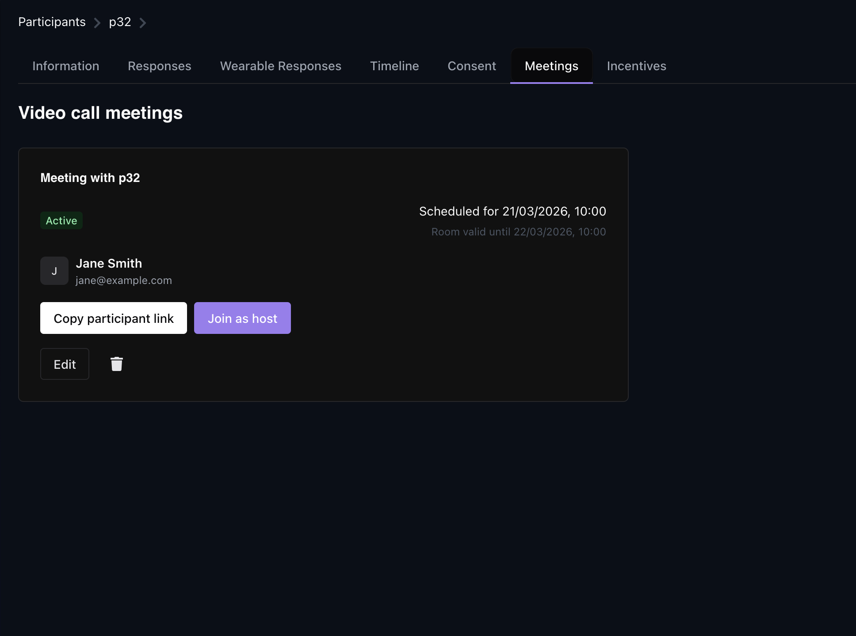Delete the meeting using the trash icon
Screen dimensions: 856x636
pyautogui.click(x=117, y=364)
